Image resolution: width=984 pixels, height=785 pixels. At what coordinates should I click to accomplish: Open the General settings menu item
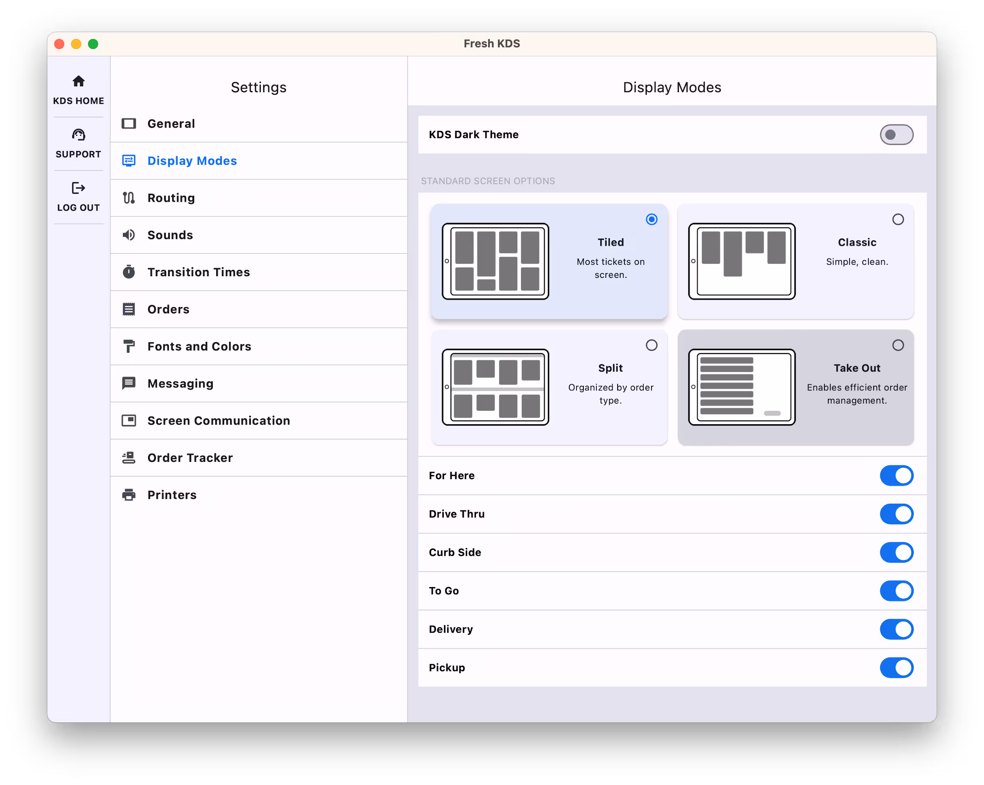tap(171, 124)
